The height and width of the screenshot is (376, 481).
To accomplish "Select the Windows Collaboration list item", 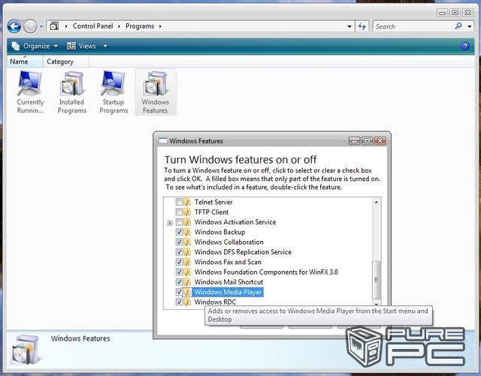I will [x=228, y=242].
